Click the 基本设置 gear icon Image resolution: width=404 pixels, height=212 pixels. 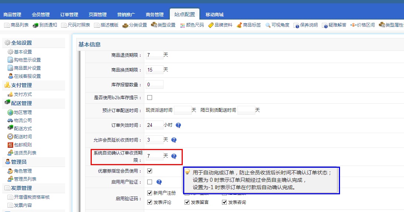tap(10, 52)
